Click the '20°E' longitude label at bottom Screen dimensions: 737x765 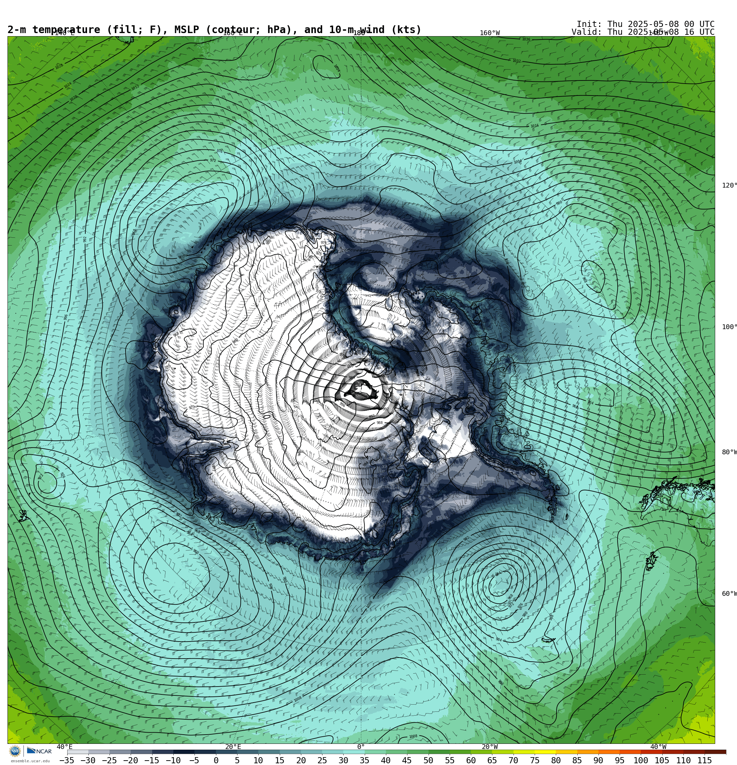click(233, 747)
